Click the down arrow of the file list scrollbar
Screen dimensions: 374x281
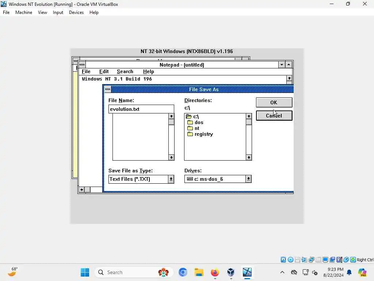(171, 157)
